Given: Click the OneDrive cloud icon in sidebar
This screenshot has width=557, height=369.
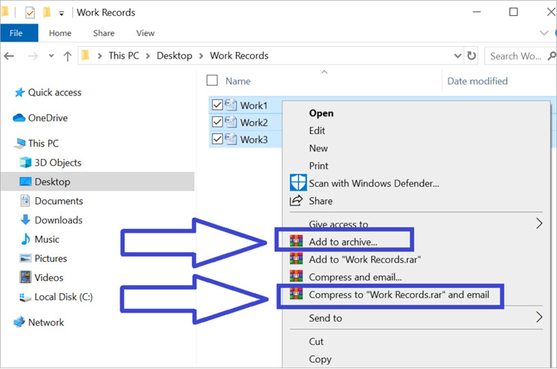Looking at the screenshot, I should [19, 117].
